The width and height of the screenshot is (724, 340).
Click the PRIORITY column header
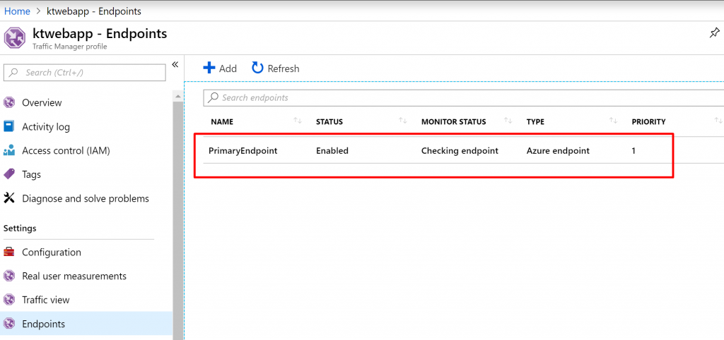point(649,122)
